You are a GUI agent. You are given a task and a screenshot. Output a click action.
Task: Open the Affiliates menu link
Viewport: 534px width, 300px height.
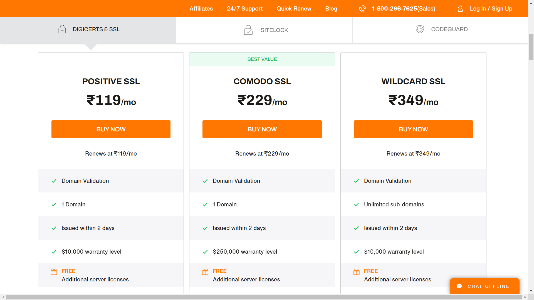tap(201, 9)
